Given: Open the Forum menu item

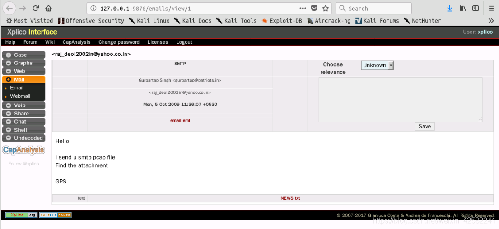Looking at the screenshot, I should 30,42.
